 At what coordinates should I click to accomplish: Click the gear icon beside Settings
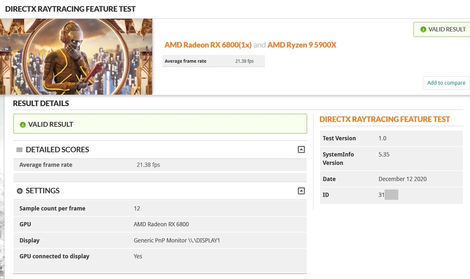pyautogui.click(x=20, y=191)
